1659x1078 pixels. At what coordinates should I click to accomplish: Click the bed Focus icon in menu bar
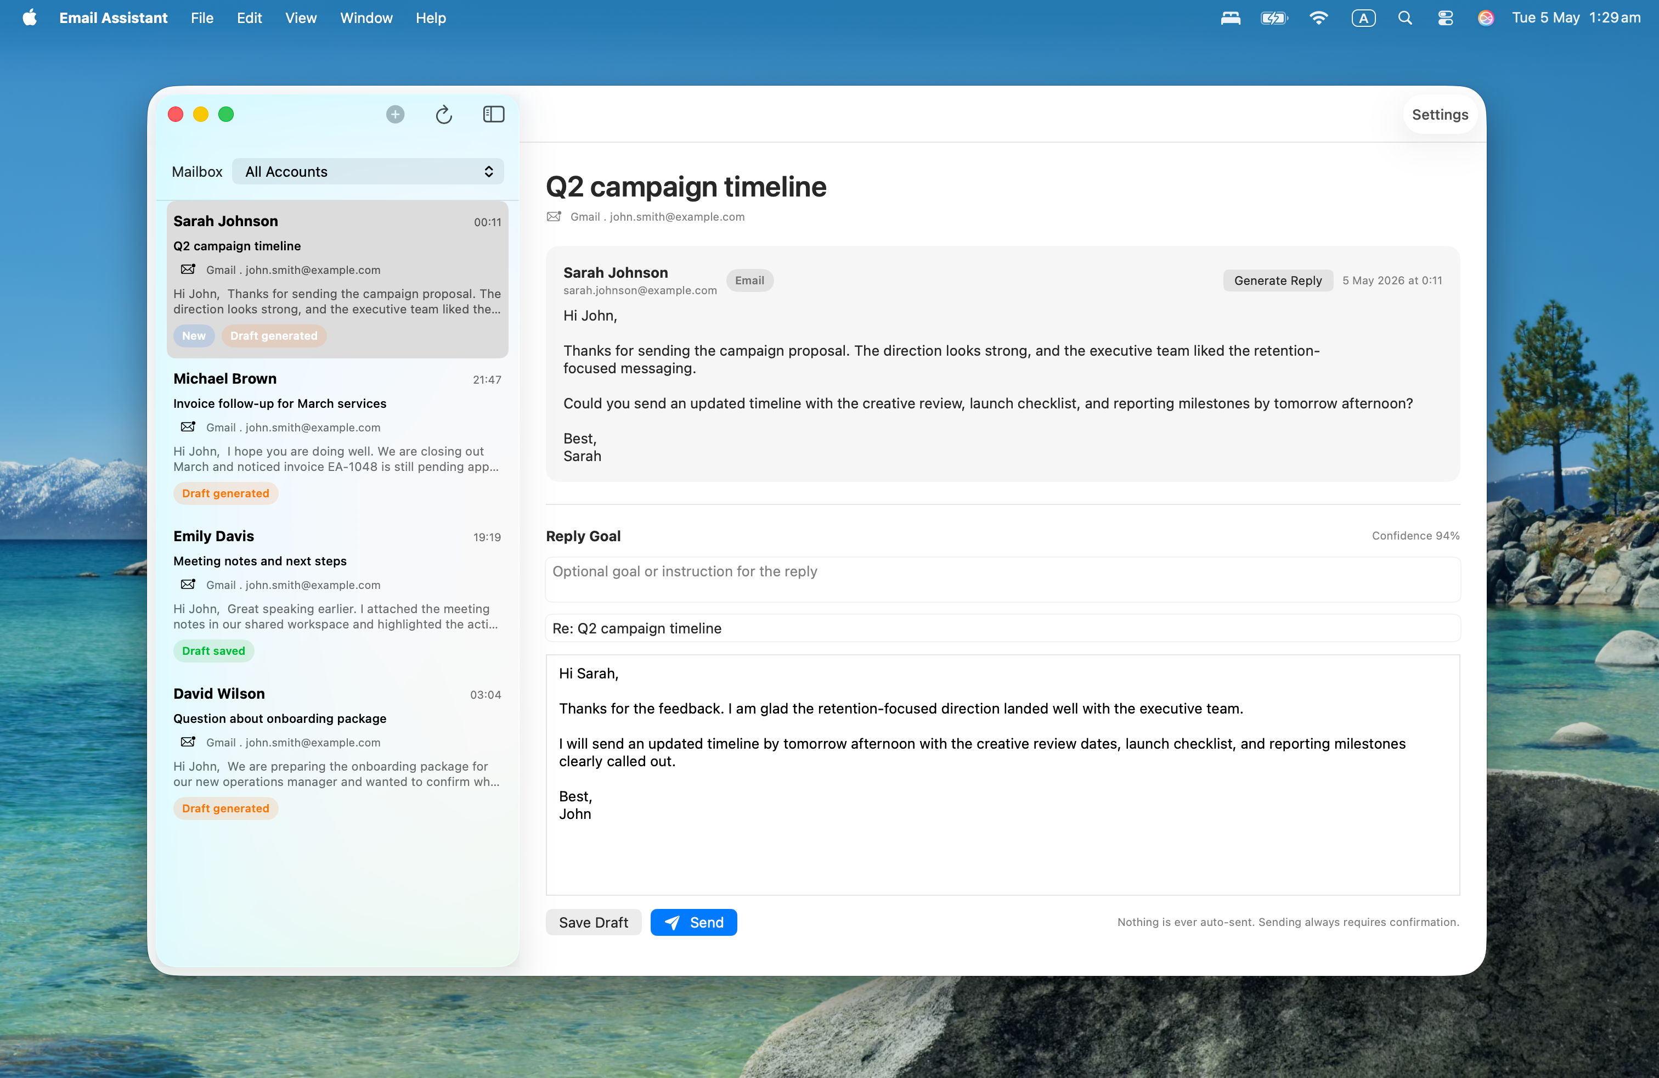click(1231, 18)
